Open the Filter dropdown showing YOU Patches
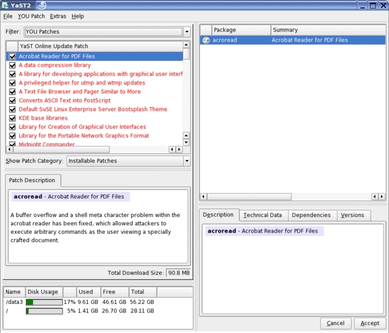This screenshot has height=333, width=389. (107, 32)
